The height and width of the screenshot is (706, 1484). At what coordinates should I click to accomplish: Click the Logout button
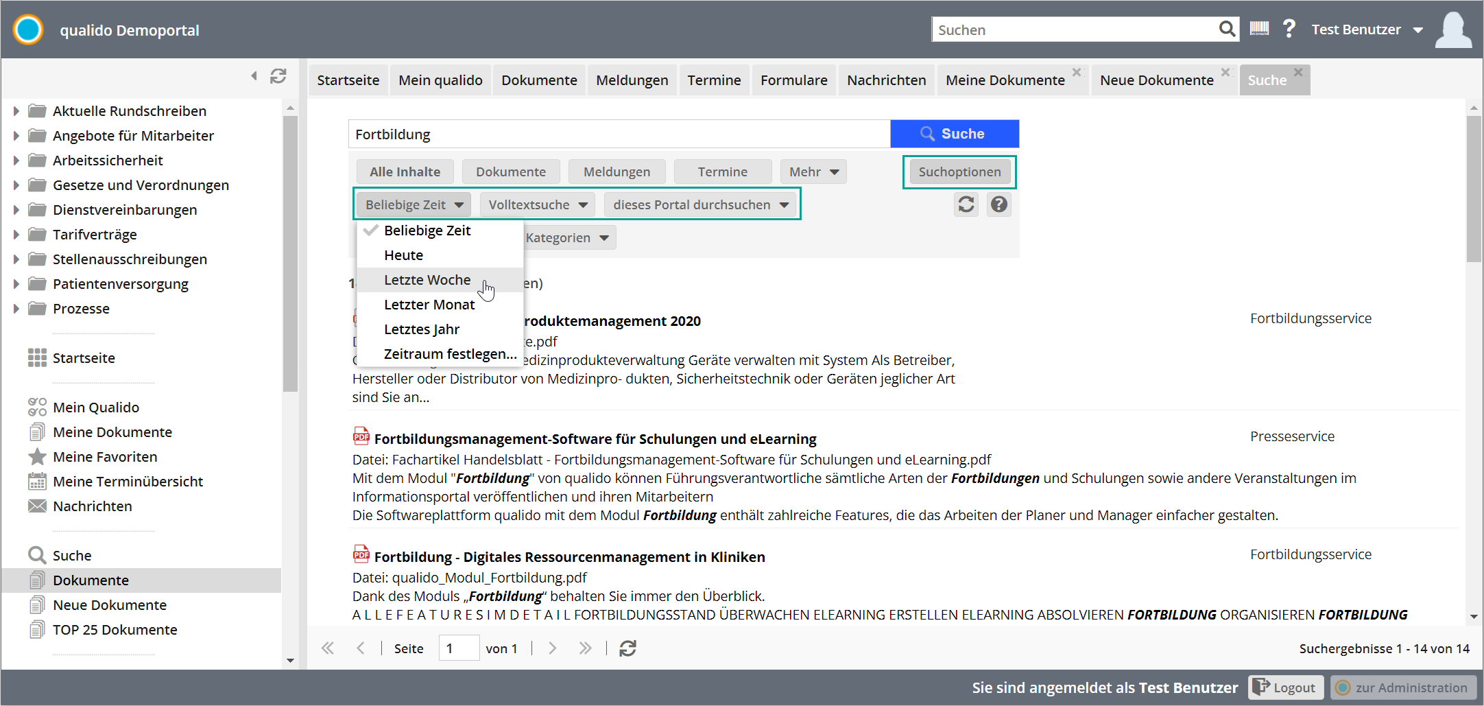click(1285, 687)
